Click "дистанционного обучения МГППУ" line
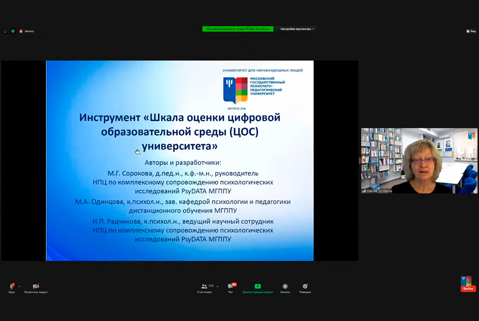The image size is (479, 321). tap(183, 211)
